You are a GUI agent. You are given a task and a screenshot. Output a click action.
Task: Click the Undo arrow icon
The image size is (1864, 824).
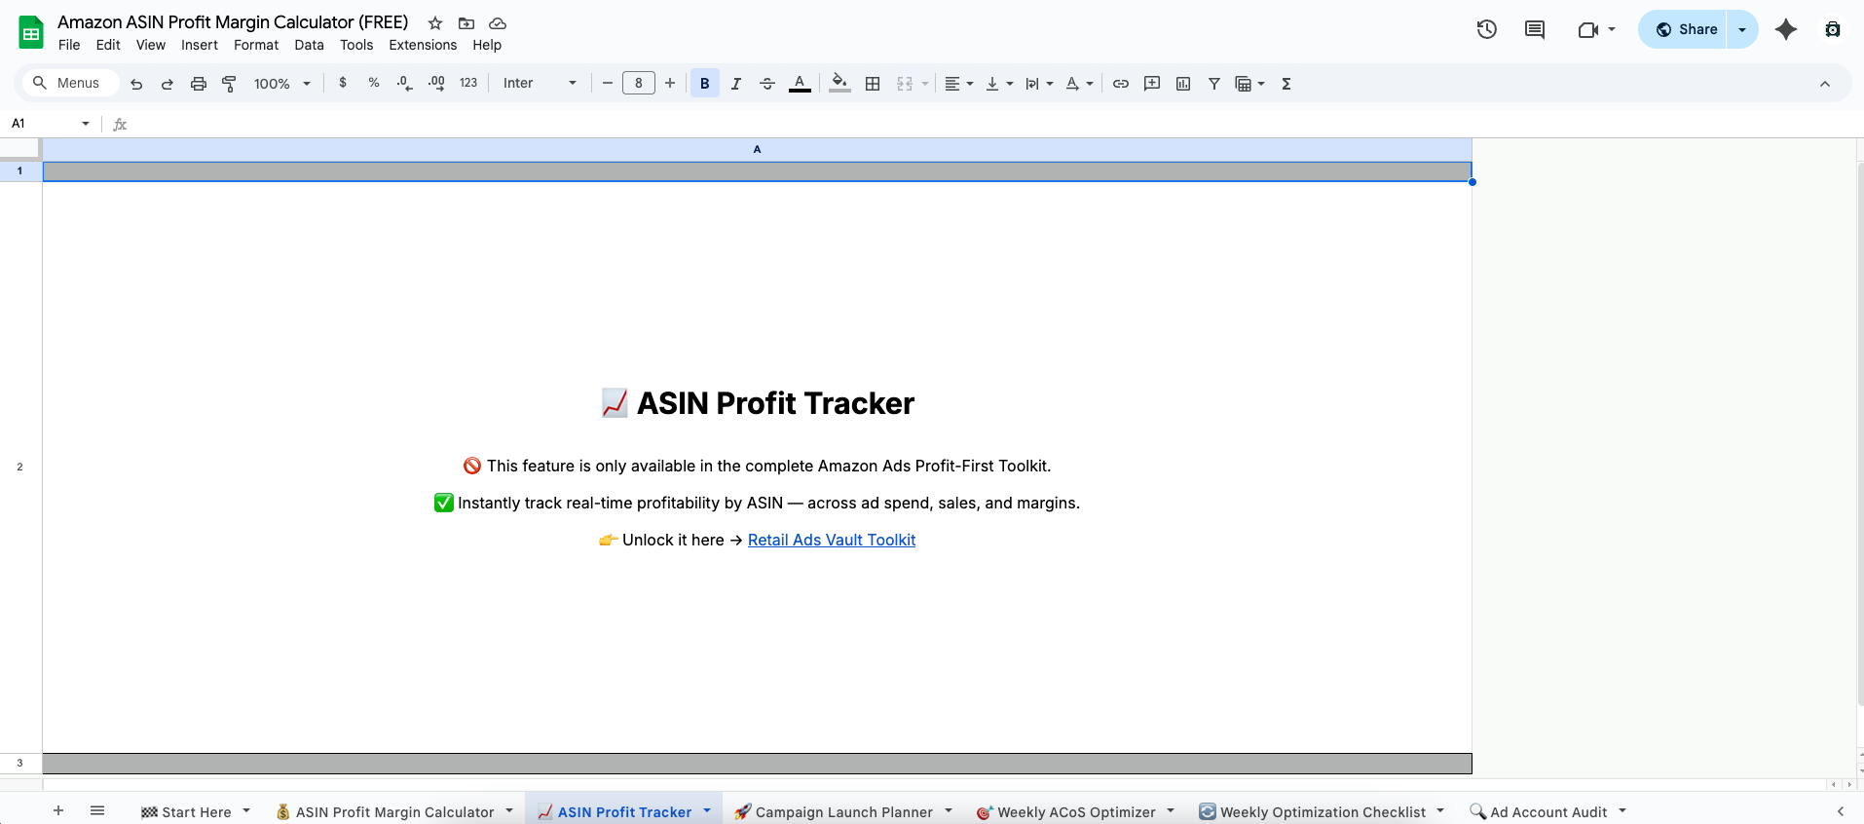pyautogui.click(x=136, y=84)
